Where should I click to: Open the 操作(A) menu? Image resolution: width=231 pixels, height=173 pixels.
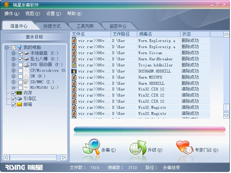(x=12, y=14)
